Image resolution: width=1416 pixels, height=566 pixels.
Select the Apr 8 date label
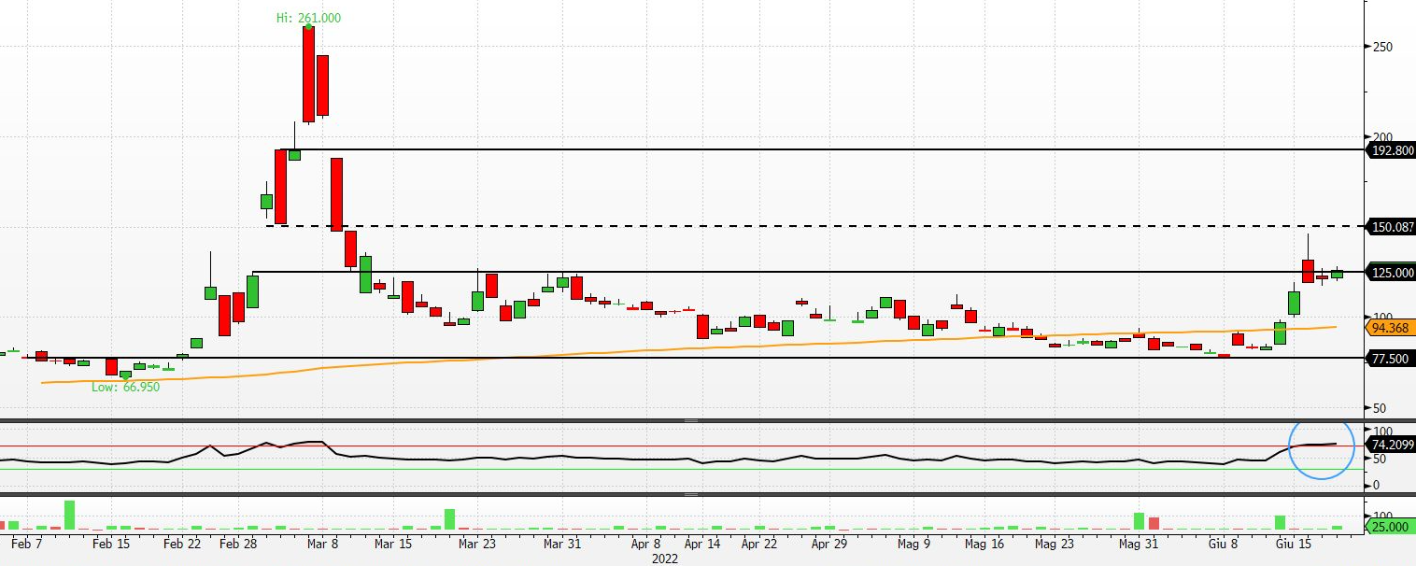click(645, 544)
